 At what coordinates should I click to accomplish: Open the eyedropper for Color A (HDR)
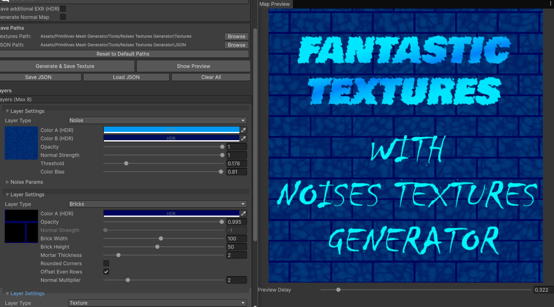244,130
